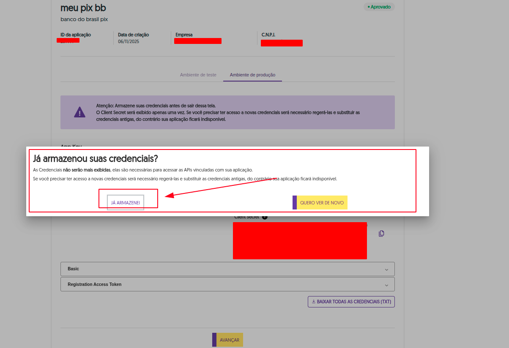Click the Registration Access Token label
This screenshot has height=348, width=509.
coord(94,285)
